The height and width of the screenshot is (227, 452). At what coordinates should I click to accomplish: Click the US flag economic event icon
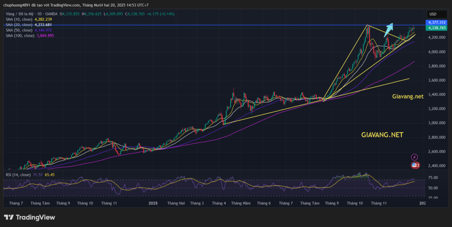tap(415, 165)
